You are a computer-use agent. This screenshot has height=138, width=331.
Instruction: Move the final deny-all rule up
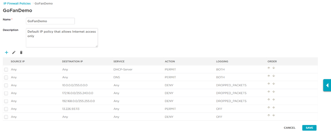point(269,115)
